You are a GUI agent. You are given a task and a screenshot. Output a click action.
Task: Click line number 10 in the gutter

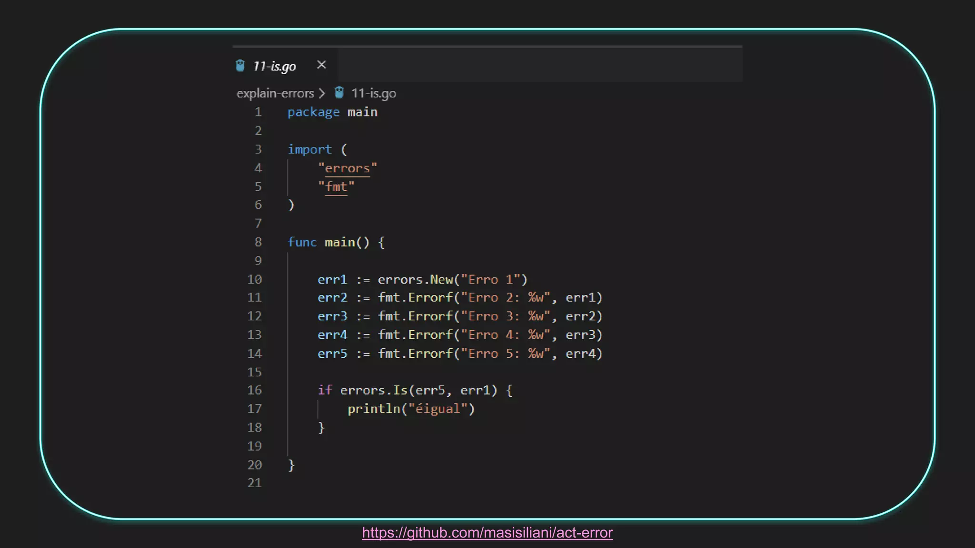(x=255, y=280)
